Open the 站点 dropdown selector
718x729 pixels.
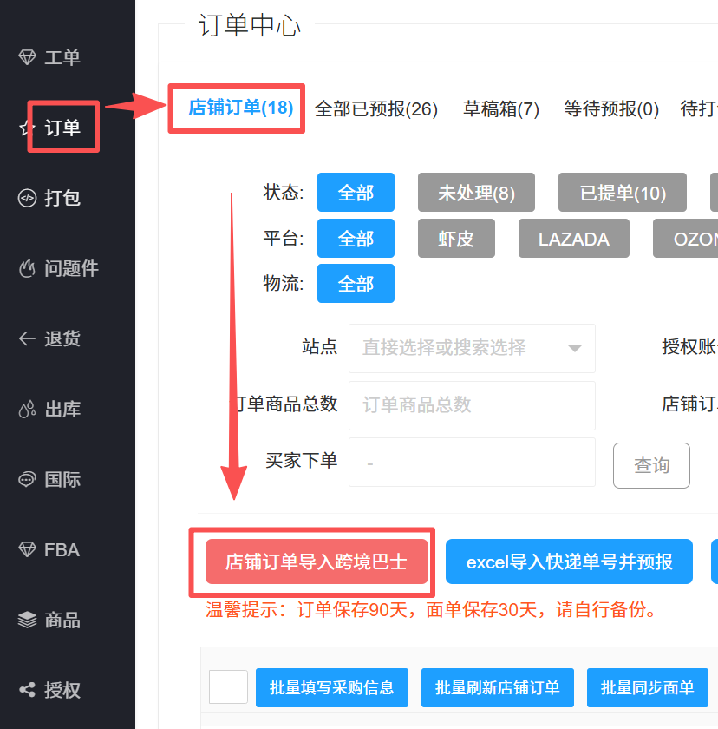pyautogui.click(x=460, y=348)
